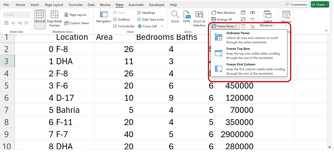Choose Freeze First Column option
334x153 pixels.
click(x=249, y=69)
